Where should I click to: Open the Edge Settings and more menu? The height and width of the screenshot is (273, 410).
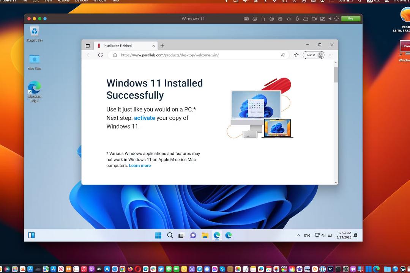point(331,55)
